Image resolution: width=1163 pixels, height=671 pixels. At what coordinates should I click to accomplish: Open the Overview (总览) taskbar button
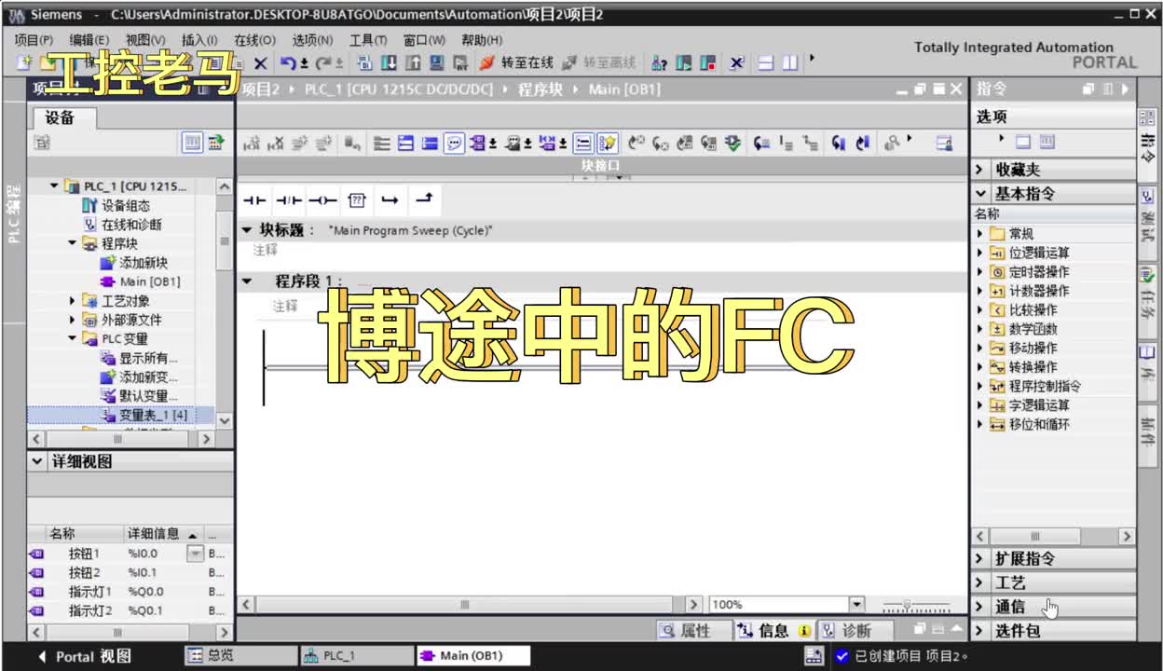point(239,655)
